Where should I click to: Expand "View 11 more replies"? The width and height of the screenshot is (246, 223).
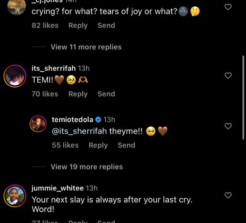(x=86, y=47)
